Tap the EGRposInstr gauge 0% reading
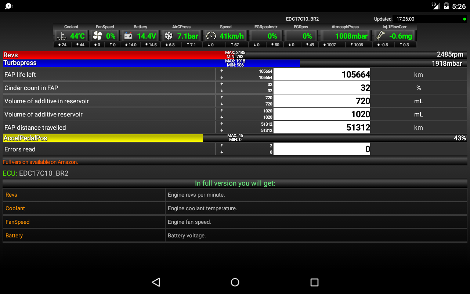This screenshot has height=294, width=470. click(272, 36)
